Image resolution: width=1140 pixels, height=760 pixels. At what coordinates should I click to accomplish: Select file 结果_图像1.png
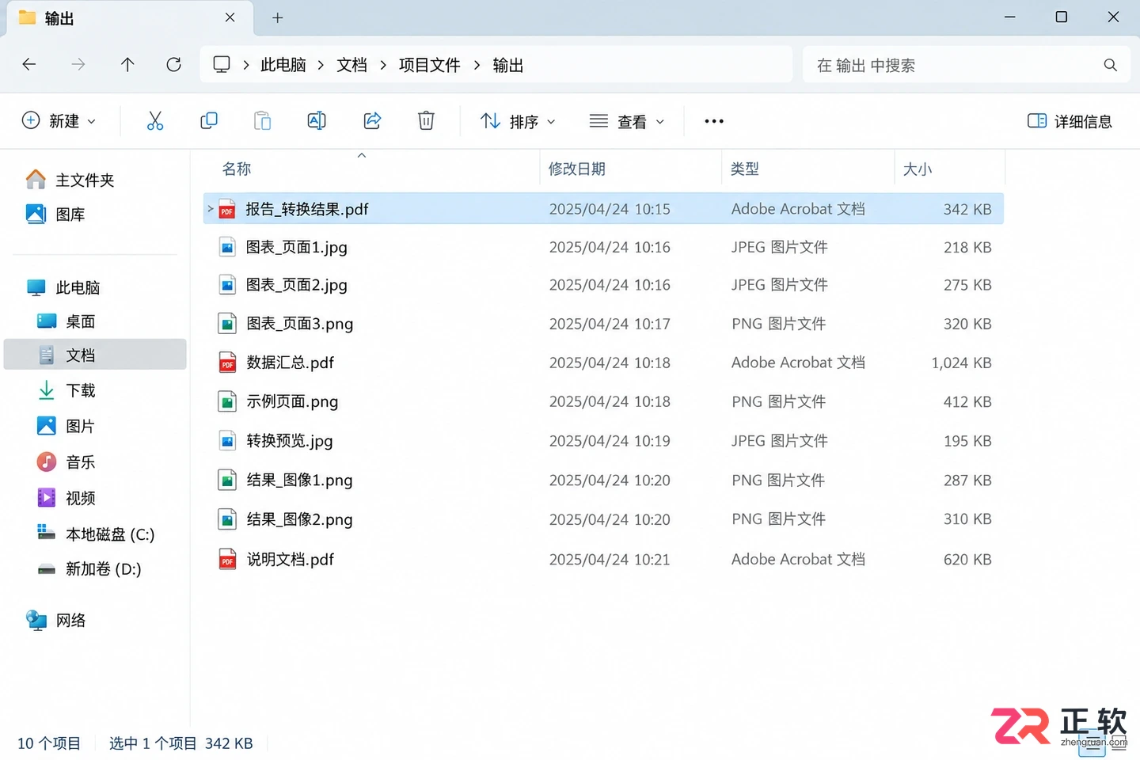tap(603, 481)
